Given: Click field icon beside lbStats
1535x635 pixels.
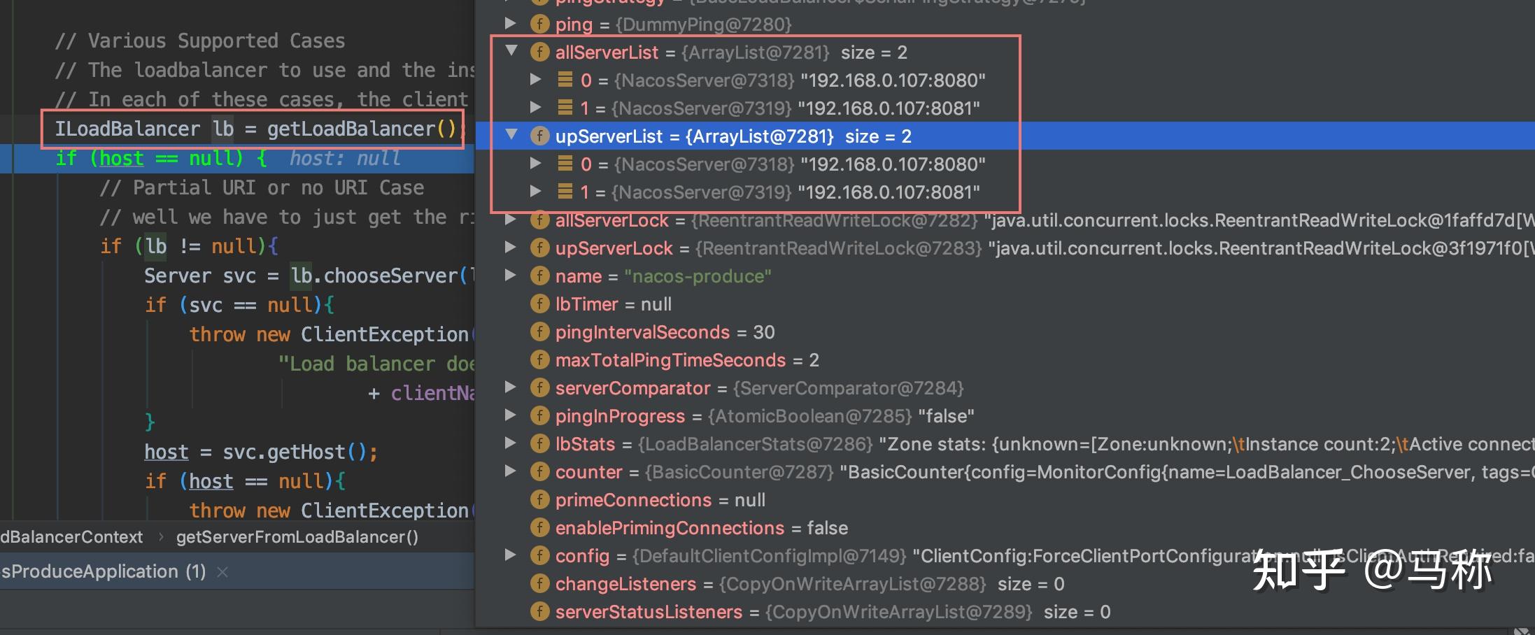Looking at the screenshot, I should (x=539, y=443).
